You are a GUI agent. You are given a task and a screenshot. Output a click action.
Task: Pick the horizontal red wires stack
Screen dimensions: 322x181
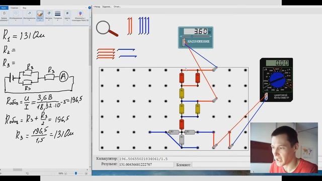pos(106,54)
